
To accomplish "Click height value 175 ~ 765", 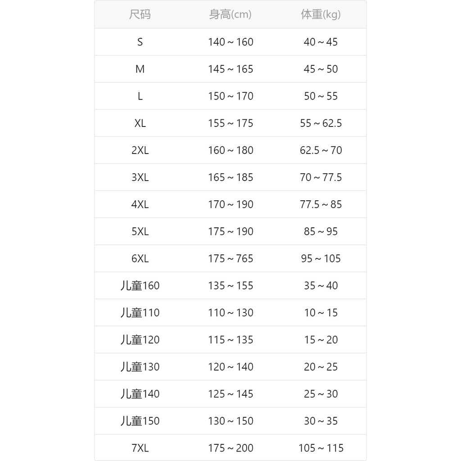I will [x=230, y=258].
